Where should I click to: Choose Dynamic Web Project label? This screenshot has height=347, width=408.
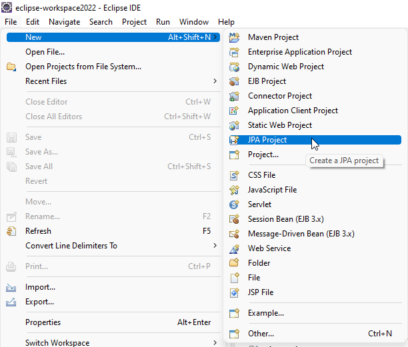286,67
